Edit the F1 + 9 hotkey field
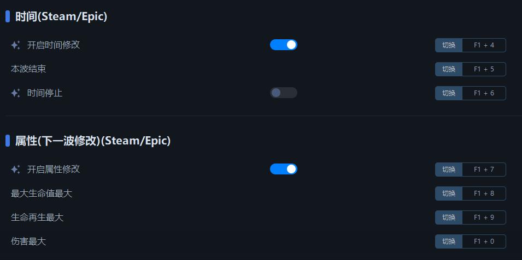 tap(484, 217)
